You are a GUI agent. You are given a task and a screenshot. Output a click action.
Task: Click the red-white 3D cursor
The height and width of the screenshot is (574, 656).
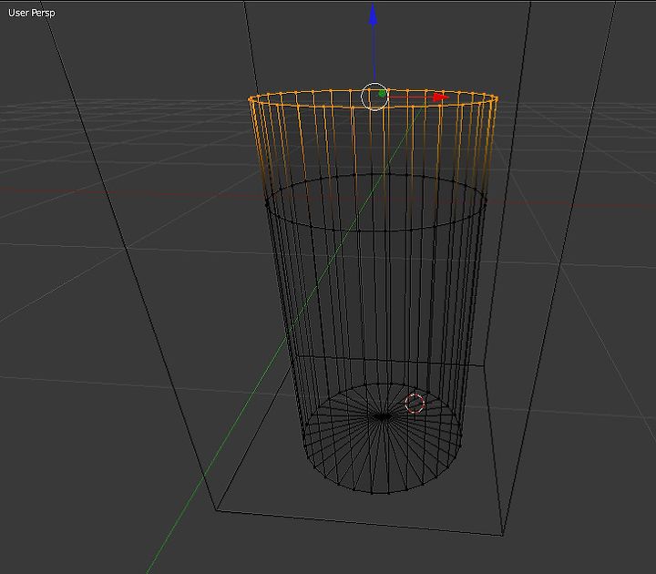coord(415,404)
